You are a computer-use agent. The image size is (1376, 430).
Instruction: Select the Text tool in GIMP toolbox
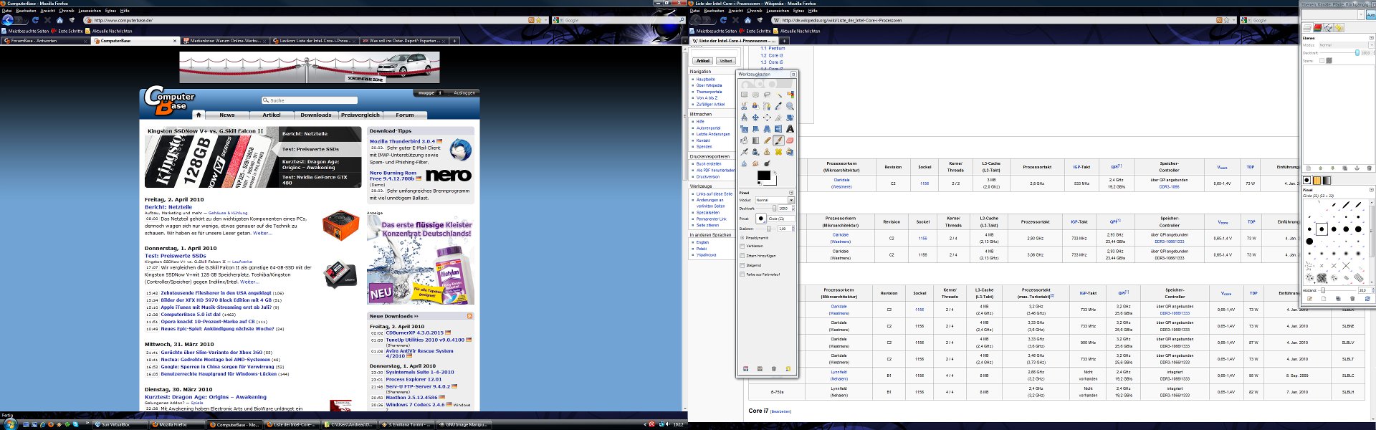tap(790, 129)
